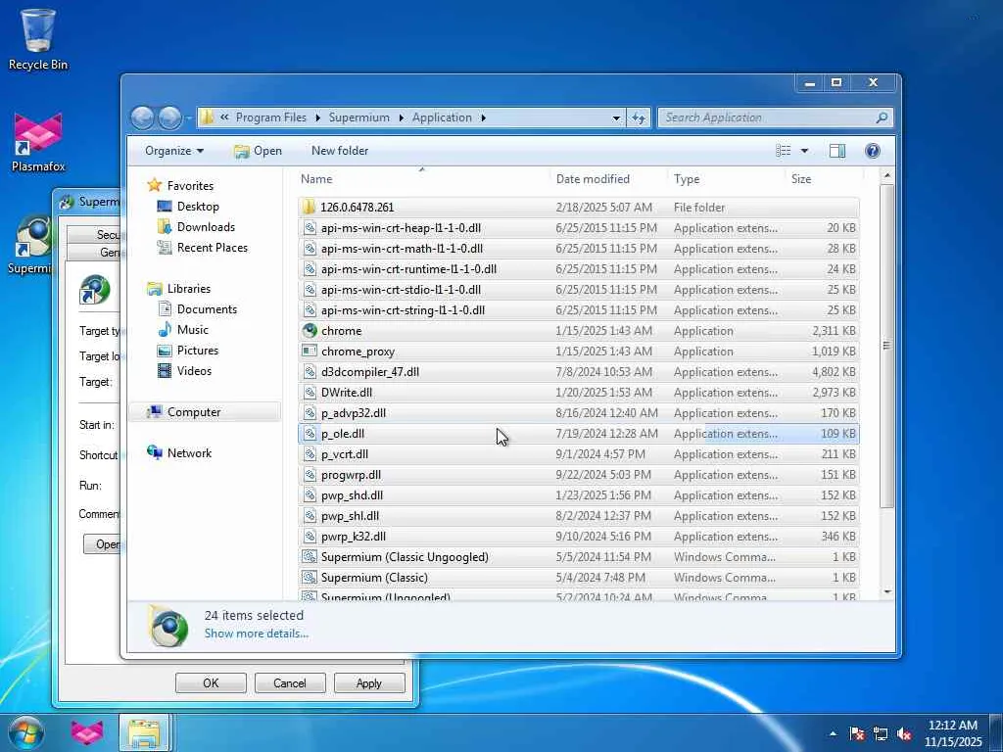Click Open in the Explorer toolbar
Screen dimensions: 1003x752
point(258,150)
